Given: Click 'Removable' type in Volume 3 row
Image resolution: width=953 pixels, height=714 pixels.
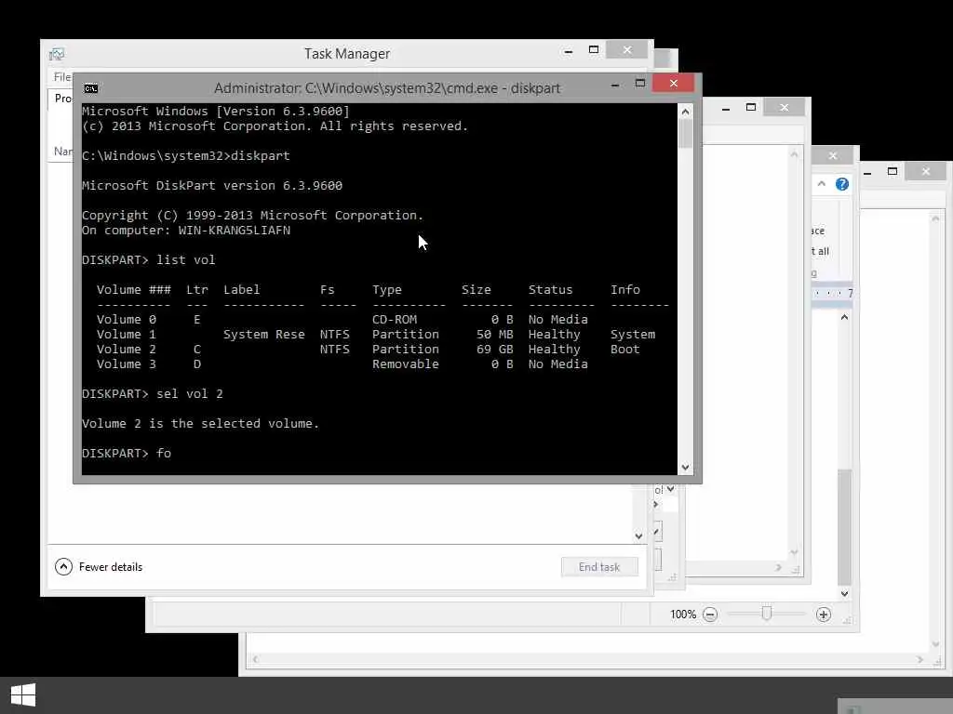Looking at the screenshot, I should 406,364.
